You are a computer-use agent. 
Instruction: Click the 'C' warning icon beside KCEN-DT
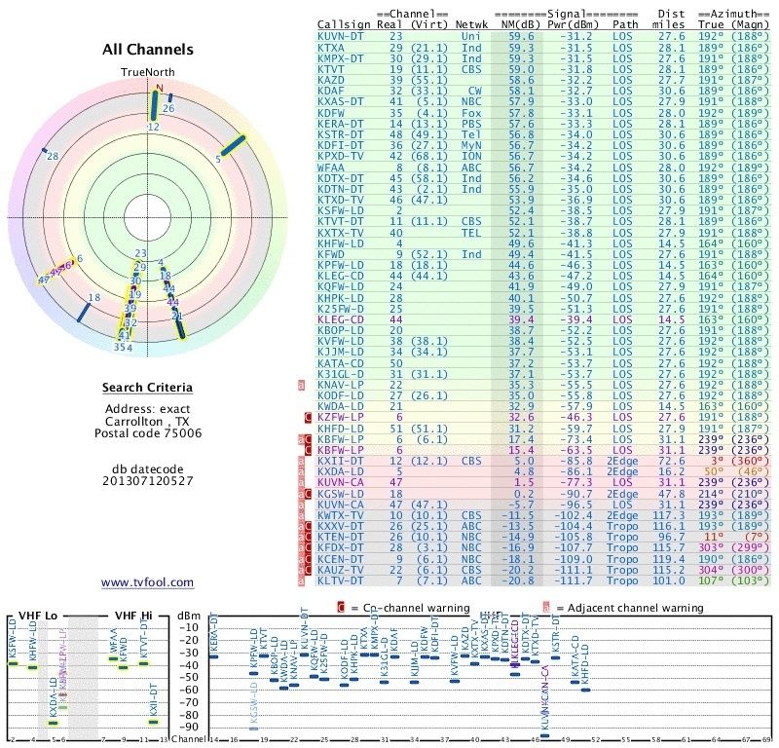pyautogui.click(x=308, y=559)
